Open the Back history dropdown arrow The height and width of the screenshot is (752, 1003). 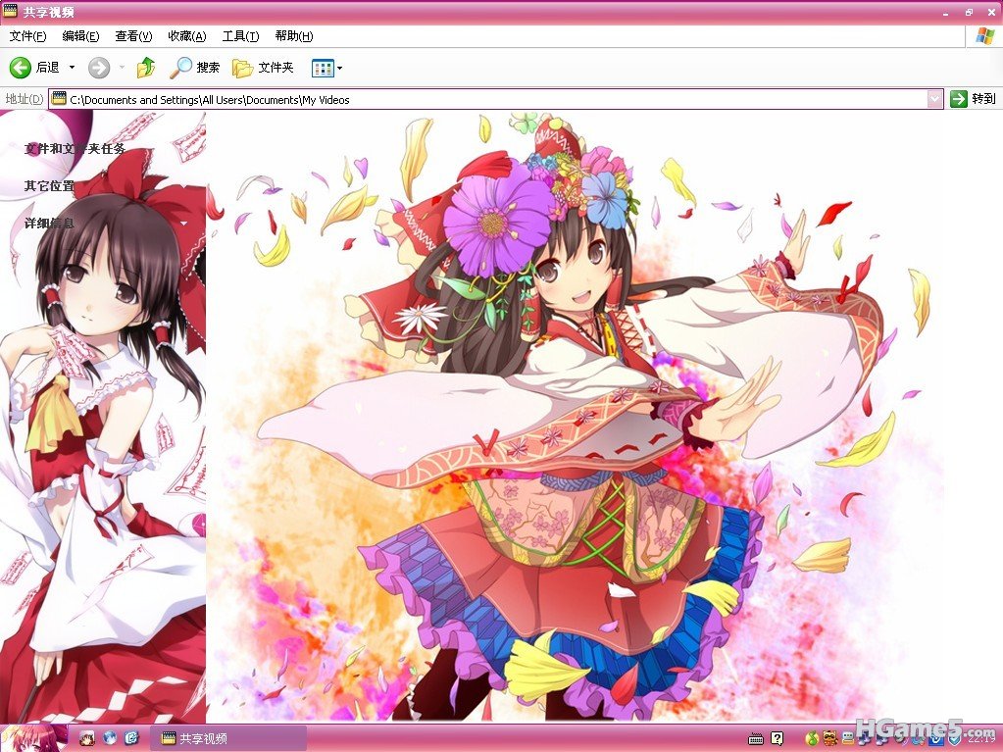[x=72, y=67]
